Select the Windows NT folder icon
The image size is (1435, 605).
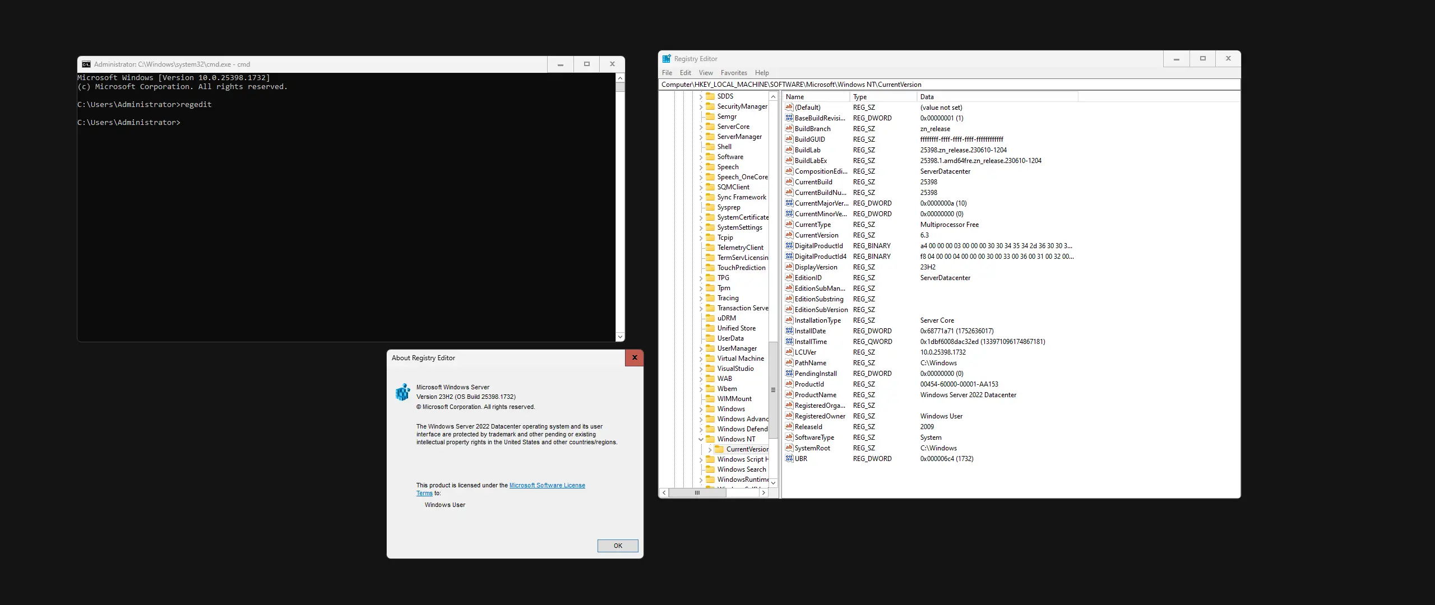tap(710, 439)
